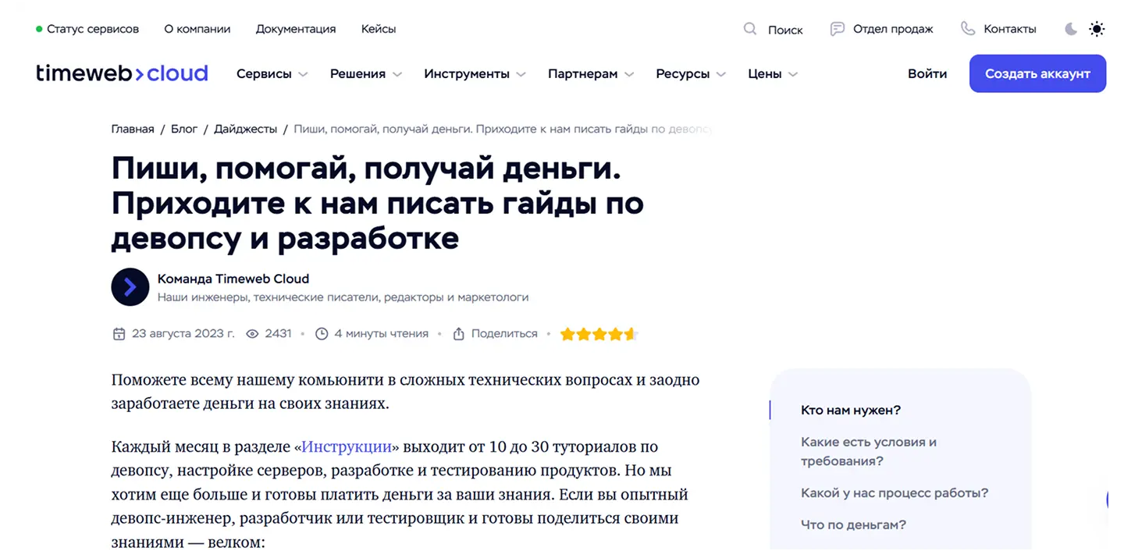Open Поиск in the top bar

point(785,30)
